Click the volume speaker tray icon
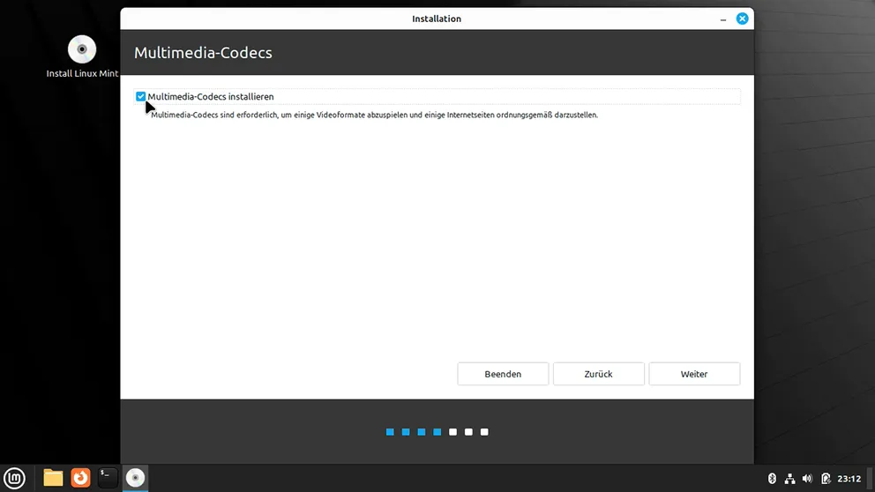Image resolution: width=875 pixels, height=492 pixels. pyautogui.click(x=807, y=479)
